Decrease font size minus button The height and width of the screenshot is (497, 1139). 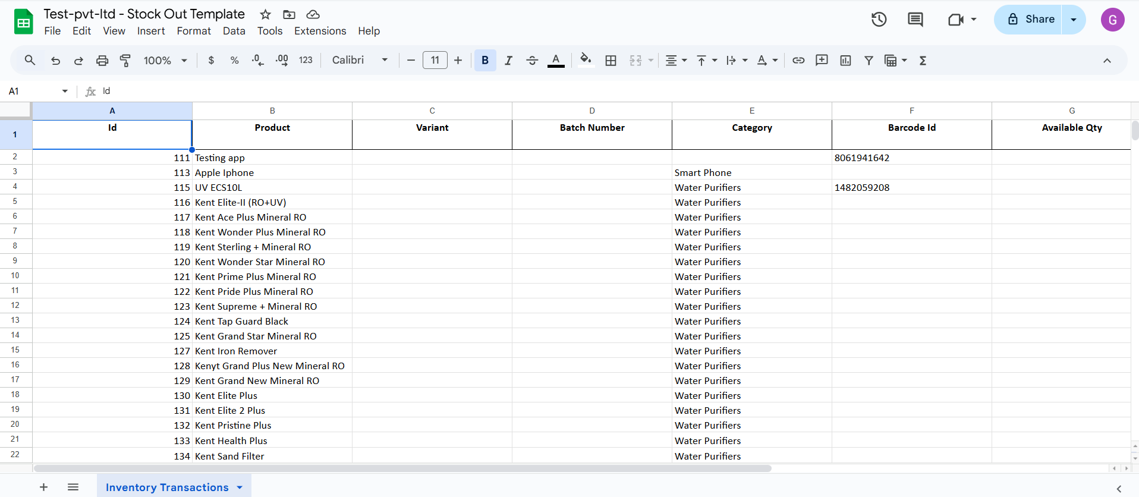[x=411, y=60]
